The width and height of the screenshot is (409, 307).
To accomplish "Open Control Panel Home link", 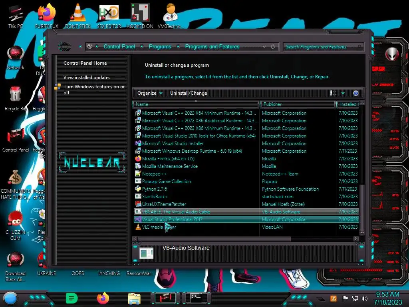I will pos(85,63).
